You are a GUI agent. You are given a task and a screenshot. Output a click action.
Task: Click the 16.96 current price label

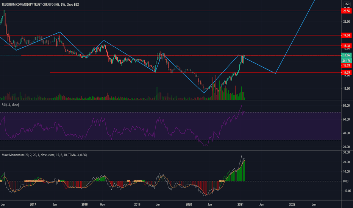click(x=346, y=55)
